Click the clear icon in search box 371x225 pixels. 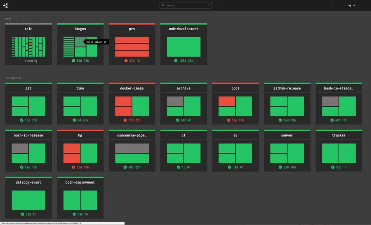pos(209,5)
